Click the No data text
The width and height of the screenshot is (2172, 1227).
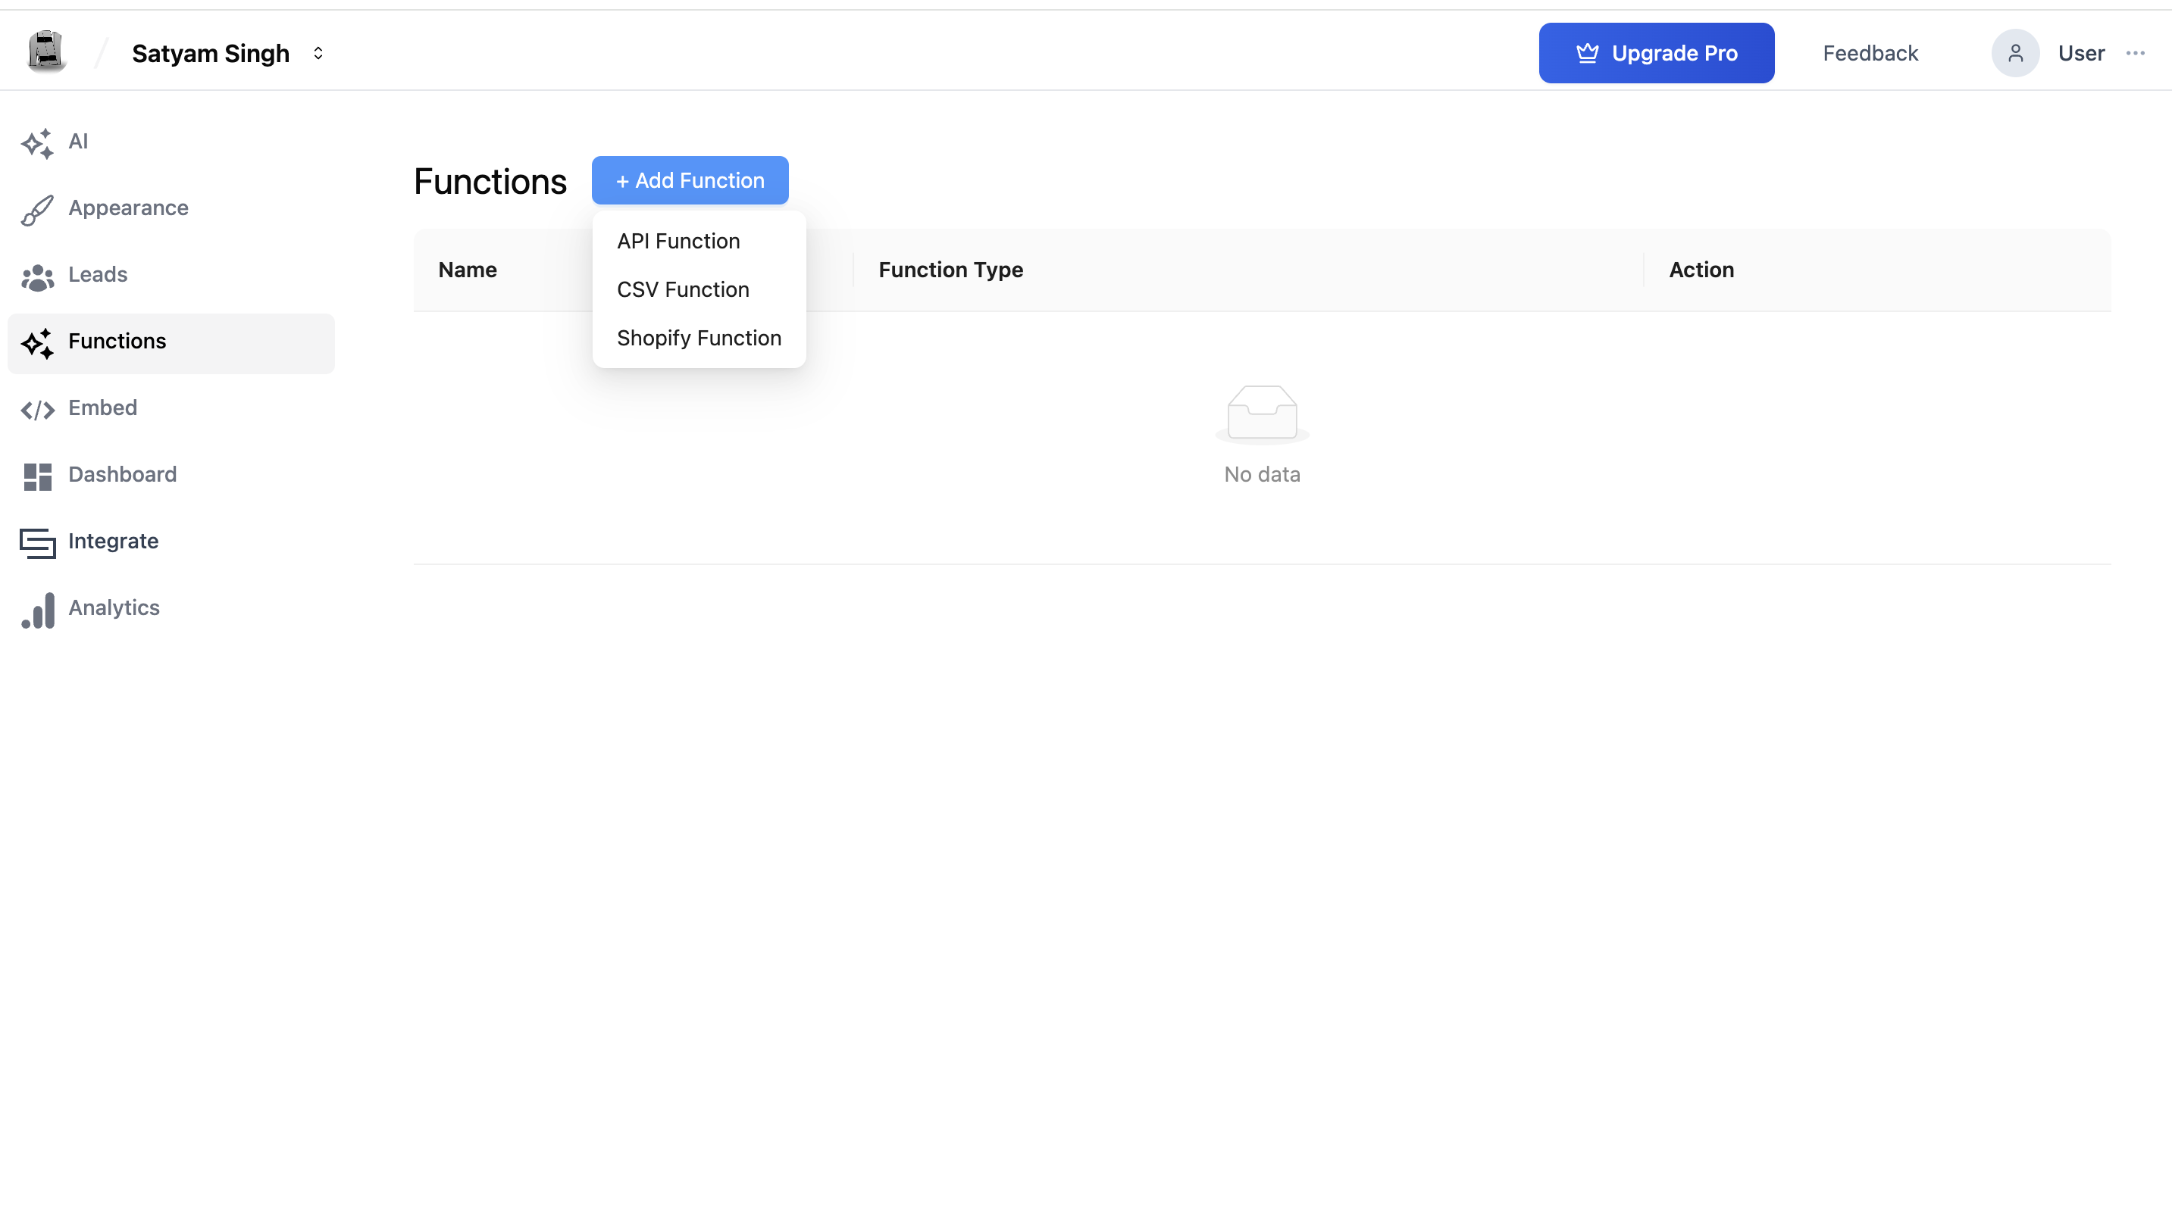pyautogui.click(x=1261, y=474)
